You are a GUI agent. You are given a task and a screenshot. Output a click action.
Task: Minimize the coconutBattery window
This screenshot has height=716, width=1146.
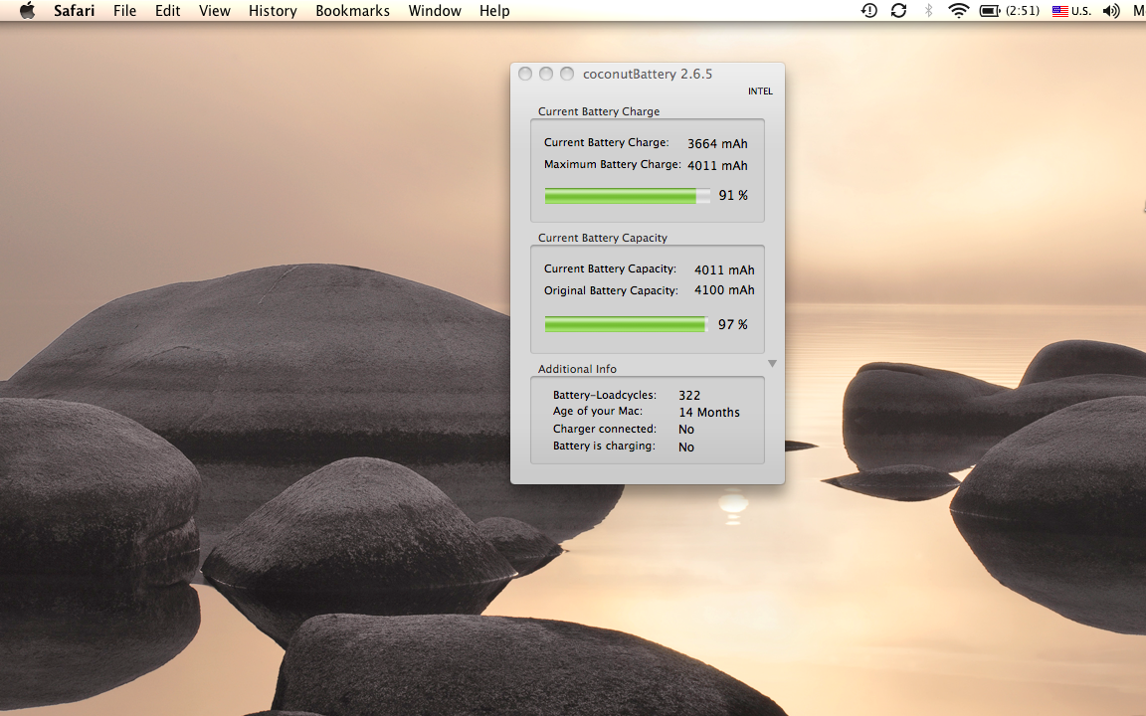click(x=546, y=73)
